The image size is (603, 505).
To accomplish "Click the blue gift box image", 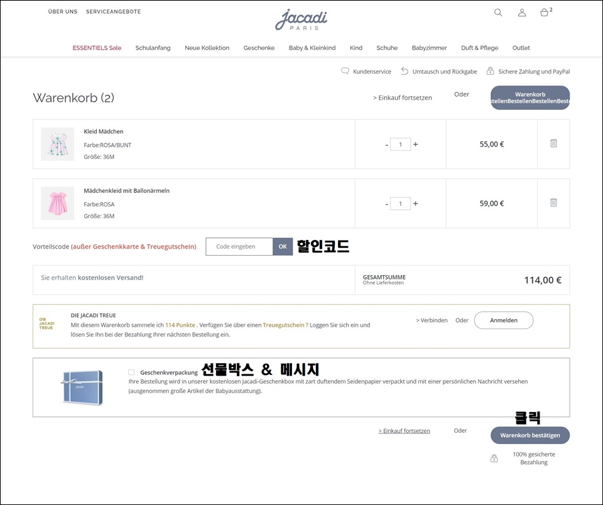I will click(82, 388).
